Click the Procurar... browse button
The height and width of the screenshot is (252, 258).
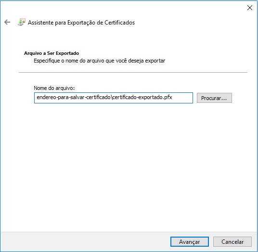tap(214, 98)
